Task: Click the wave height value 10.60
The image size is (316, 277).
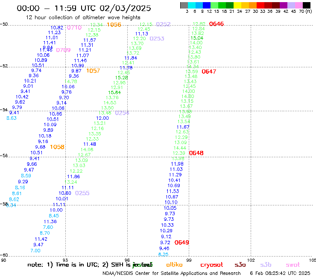Action: 65,193
